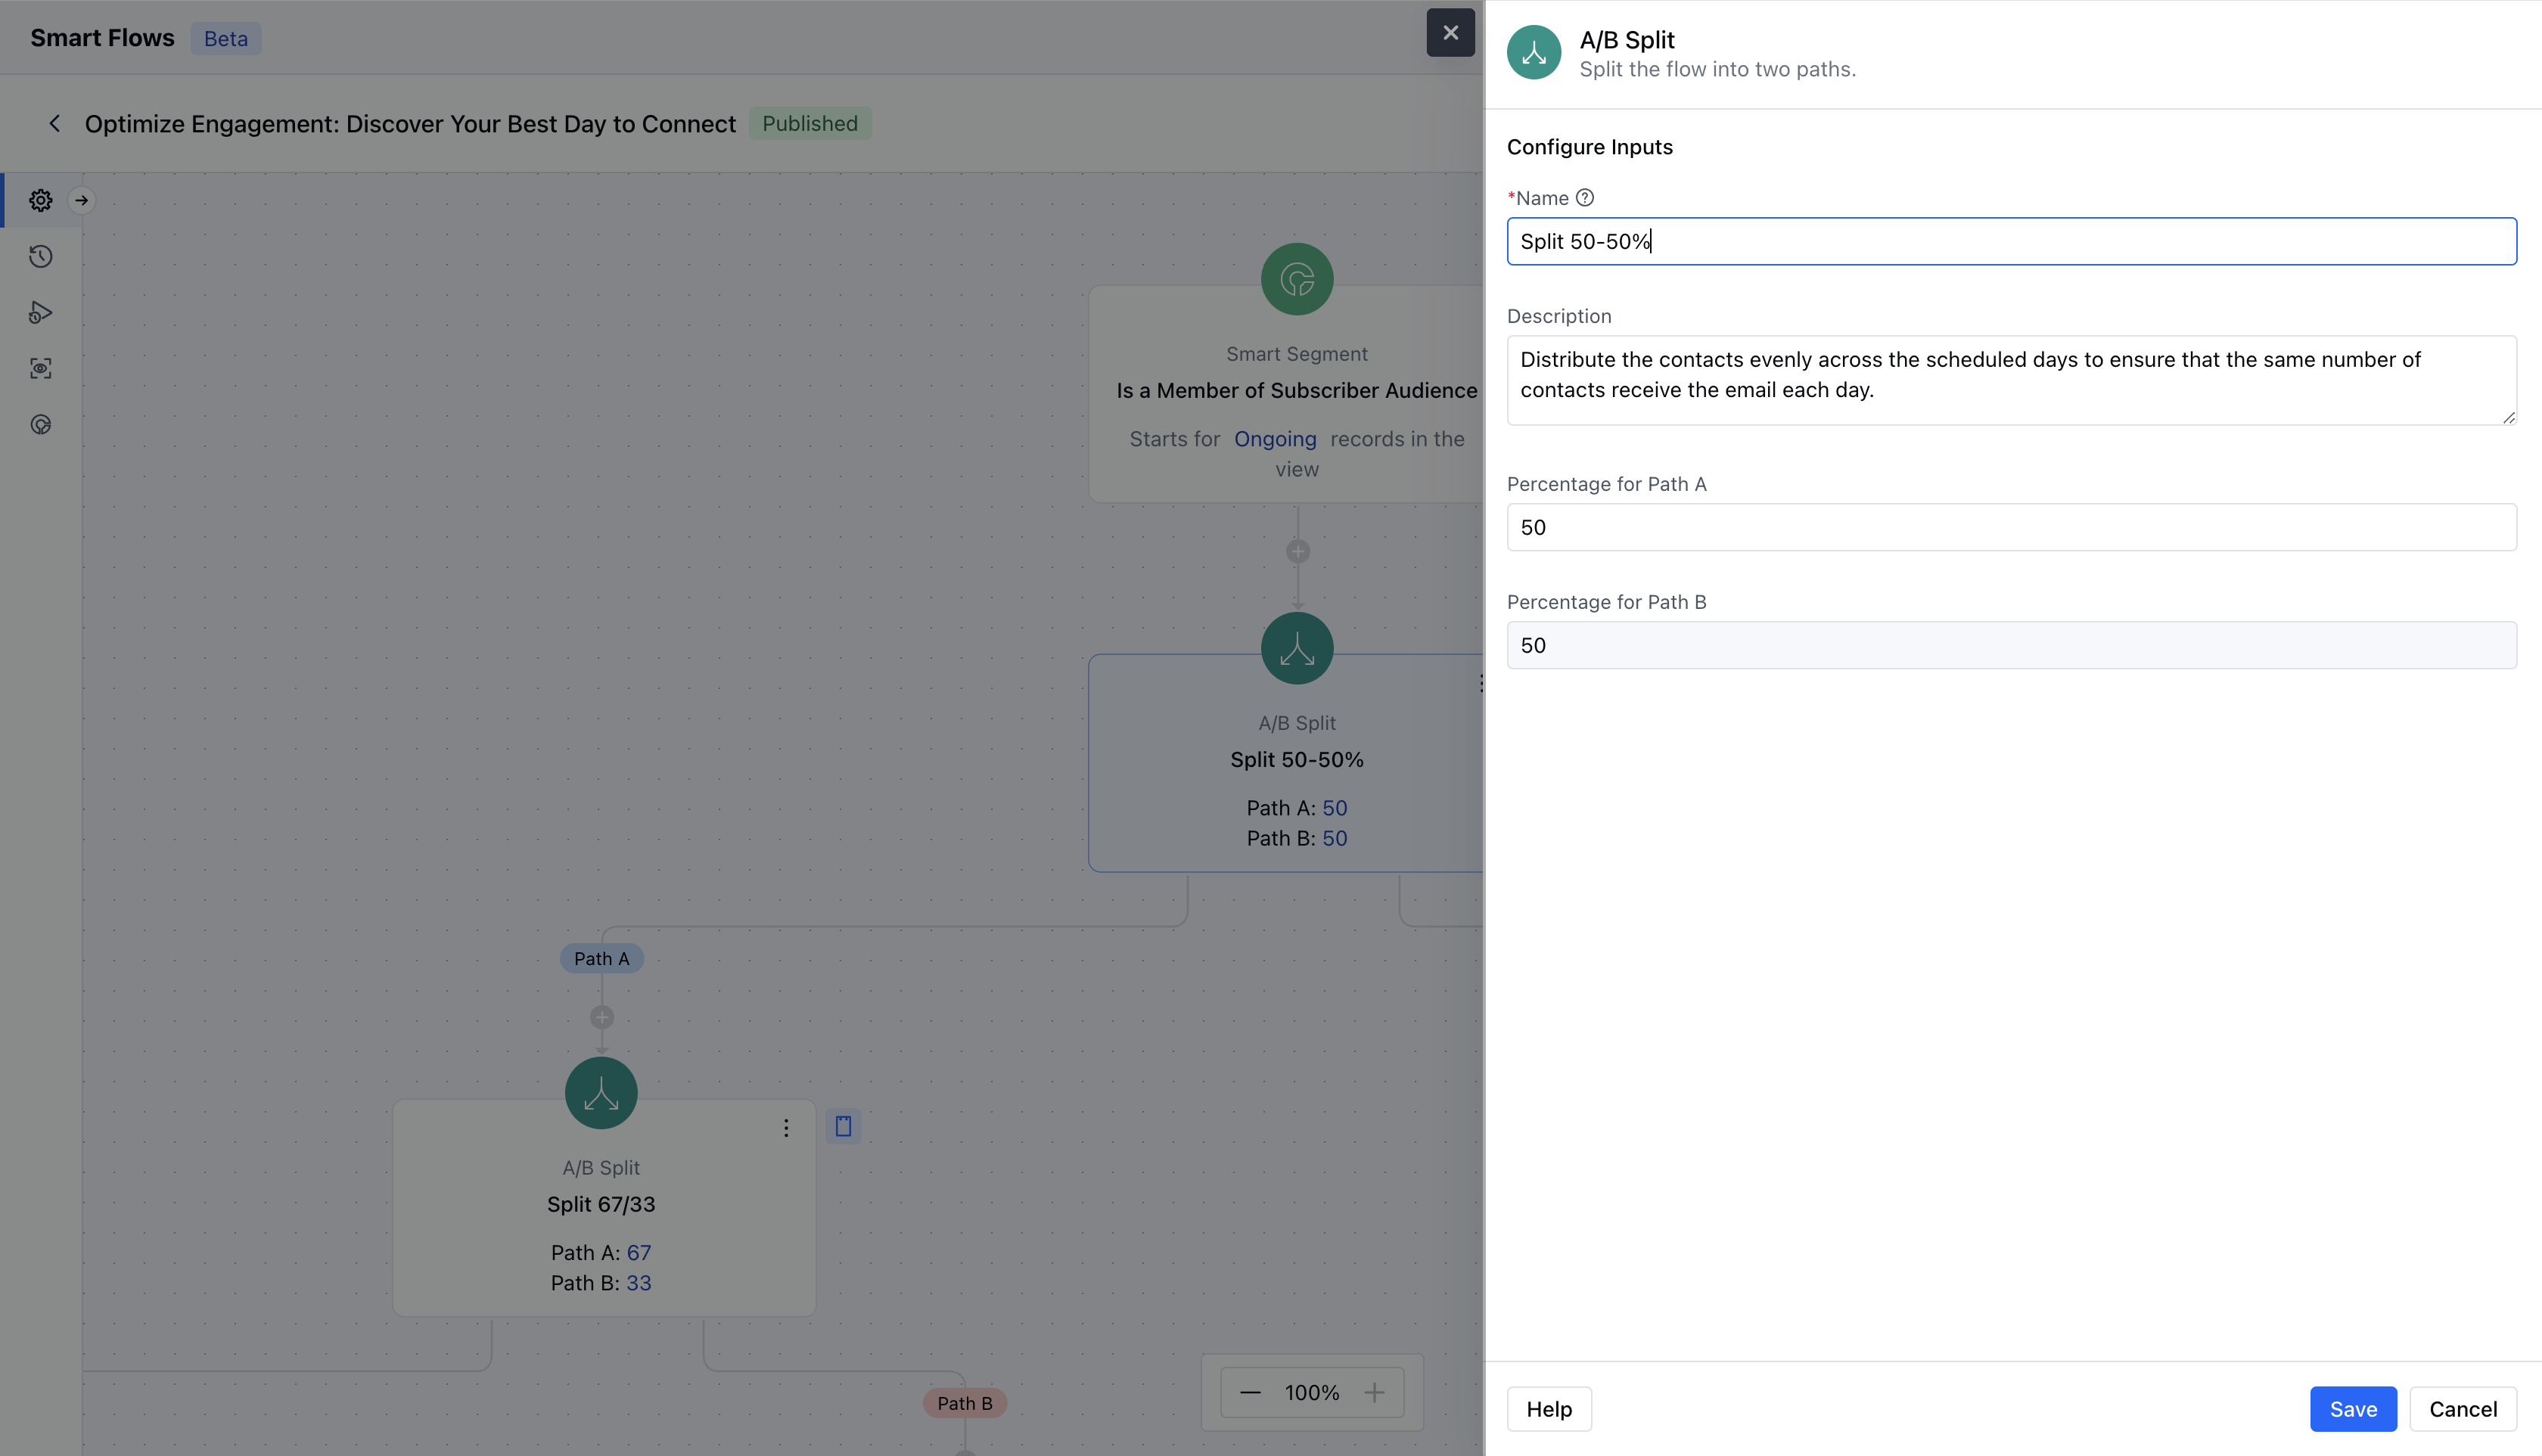Open the settings gear in the left sidebar
2542x1456 pixels.
[x=40, y=200]
